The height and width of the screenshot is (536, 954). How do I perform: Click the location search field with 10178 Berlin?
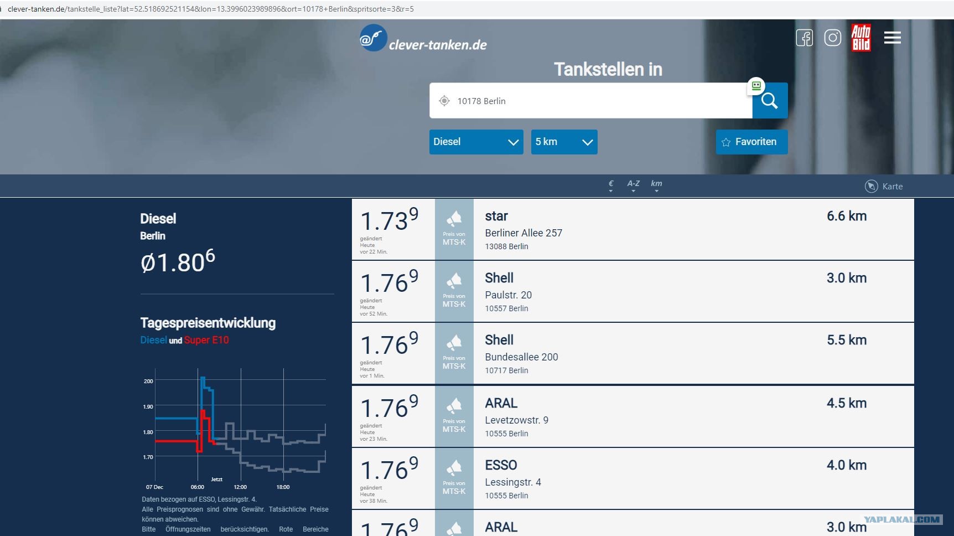click(591, 101)
